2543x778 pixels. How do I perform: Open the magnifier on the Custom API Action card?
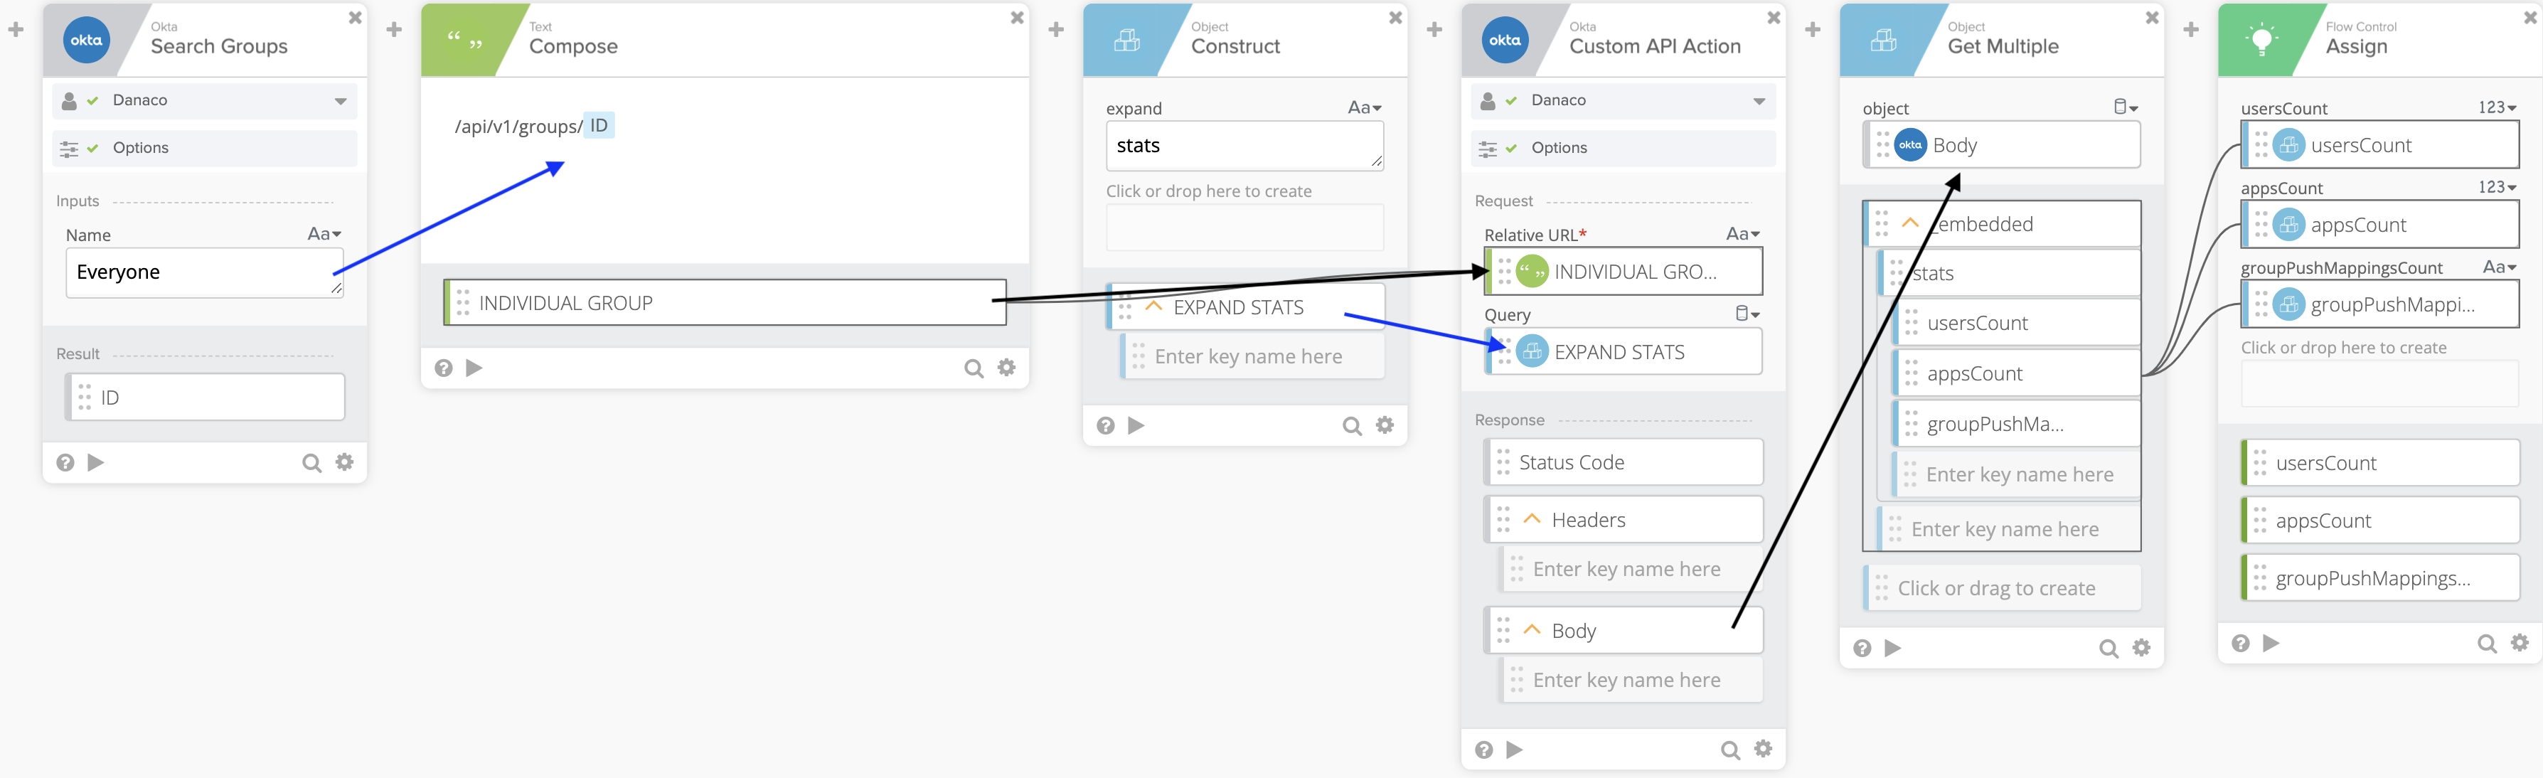tap(1731, 750)
